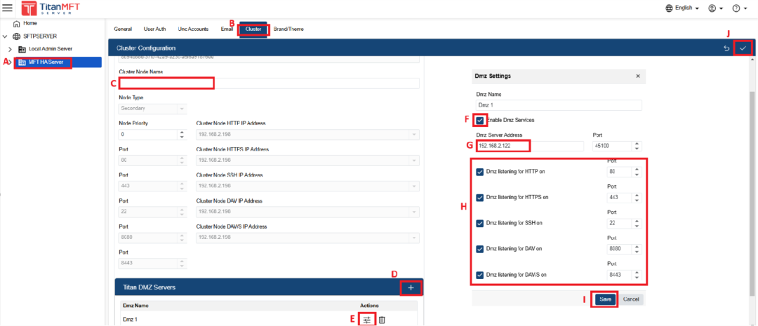This screenshot has height=326, width=758.
Task: Click the plus icon to add DMZ server
Action: (x=411, y=287)
